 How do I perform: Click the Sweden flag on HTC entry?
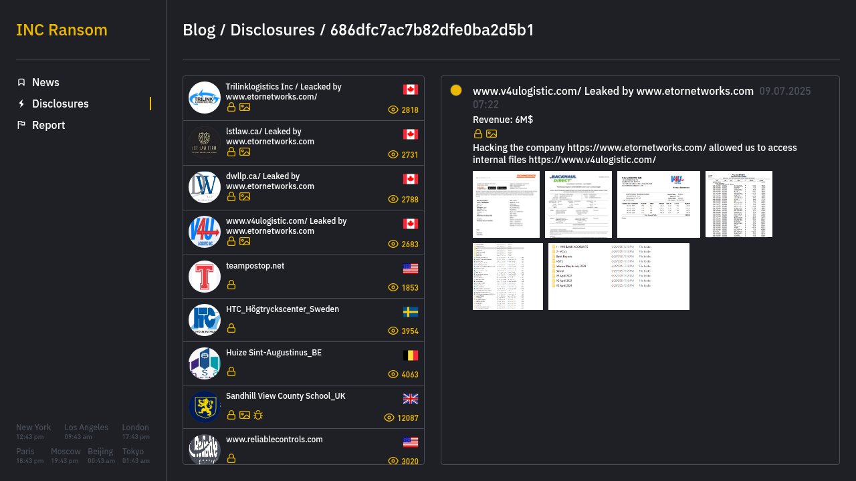point(411,312)
